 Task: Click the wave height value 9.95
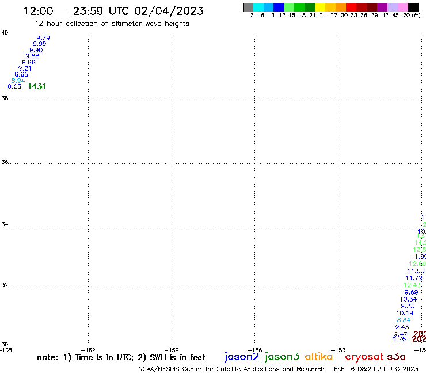click(x=21, y=74)
